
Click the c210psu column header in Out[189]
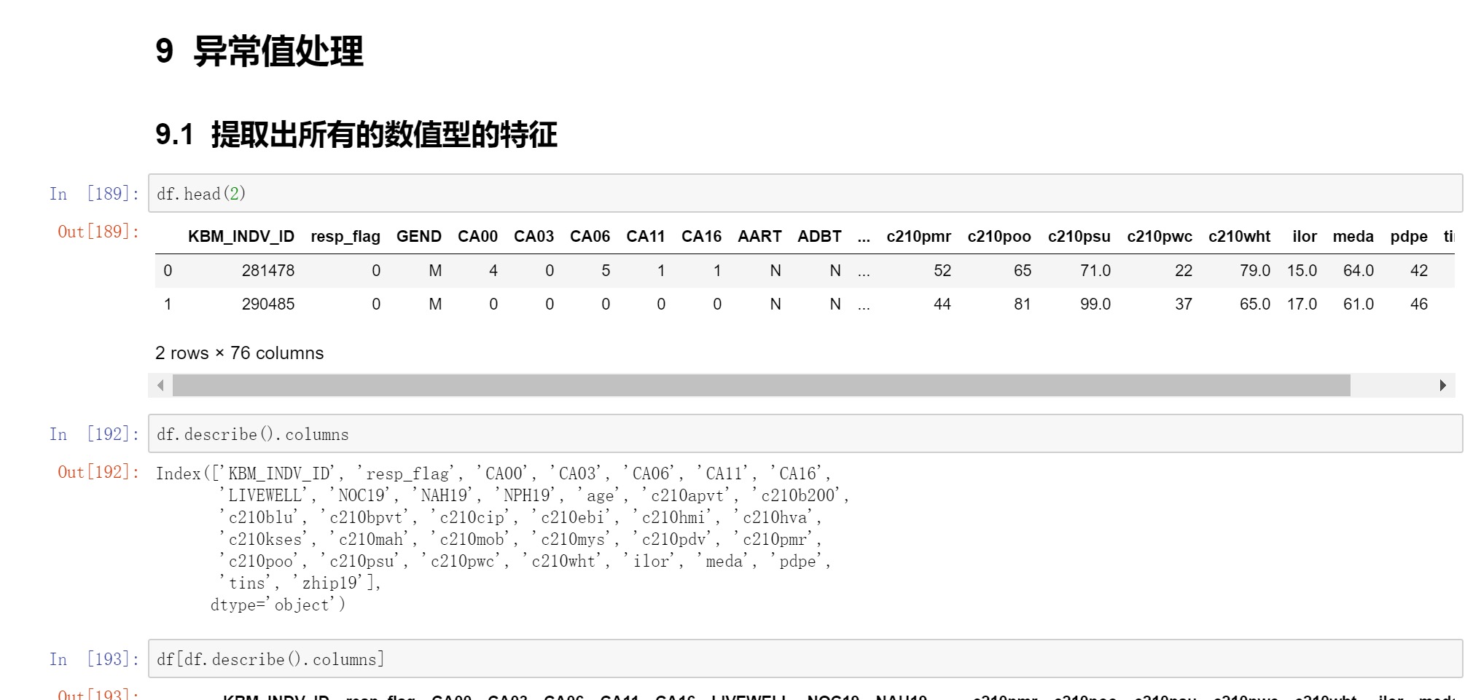click(1079, 237)
